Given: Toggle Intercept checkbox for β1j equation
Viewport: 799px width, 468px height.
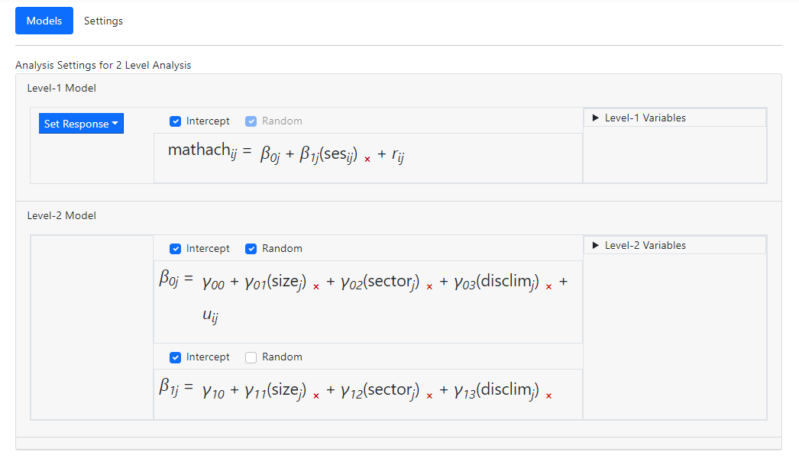Looking at the screenshot, I should (176, 357).
